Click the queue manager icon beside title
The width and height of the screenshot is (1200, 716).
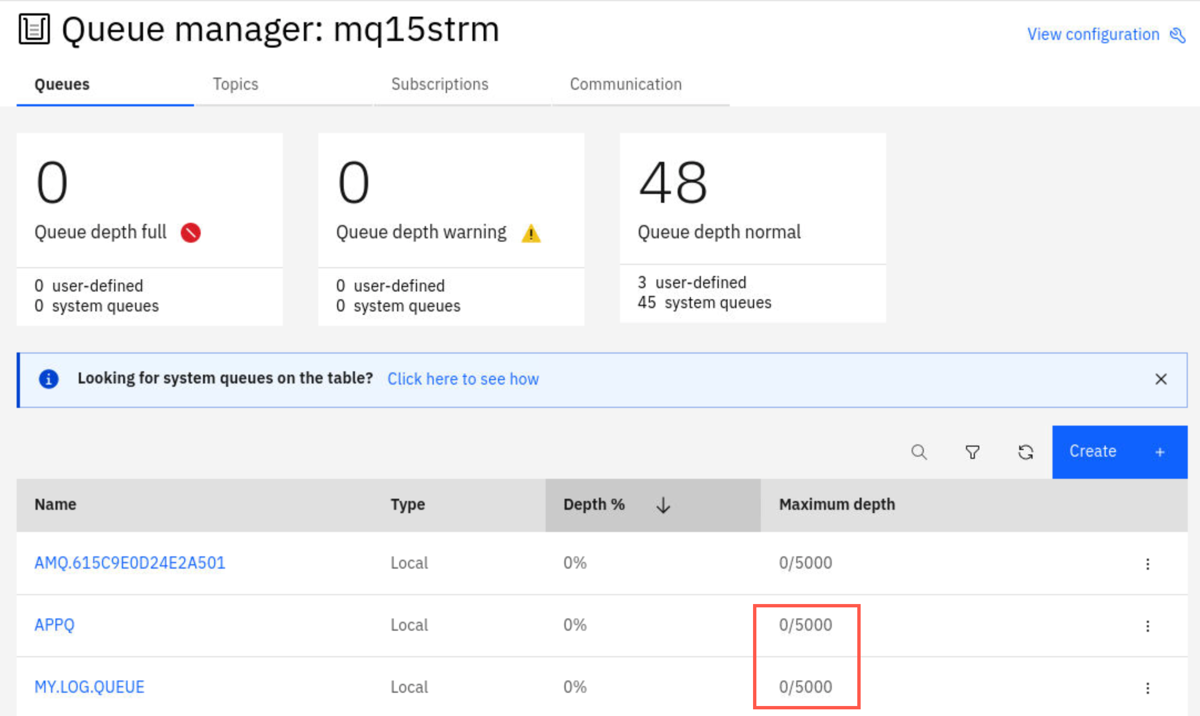[x=34, y=29]
